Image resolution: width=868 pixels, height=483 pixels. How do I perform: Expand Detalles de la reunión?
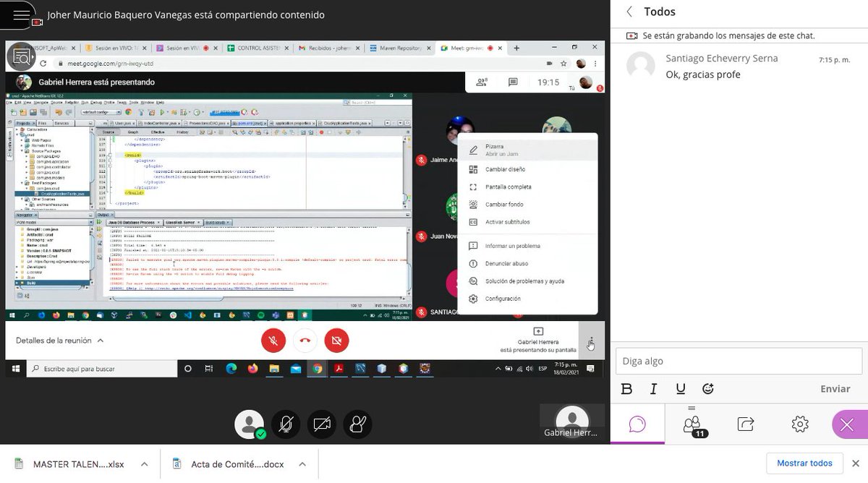(59, 340)
